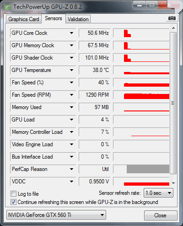The height and width of the screenshot is (226, 183).
Task: Click the vertical scrollbar thumb
Action: pyautogui.click(x=173, y=103)
